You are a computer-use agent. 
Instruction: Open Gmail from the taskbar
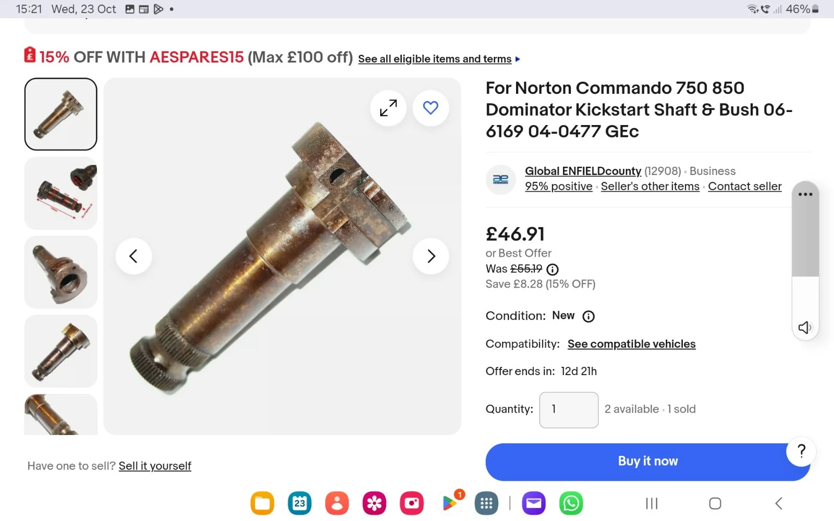[x=533, y=503]
